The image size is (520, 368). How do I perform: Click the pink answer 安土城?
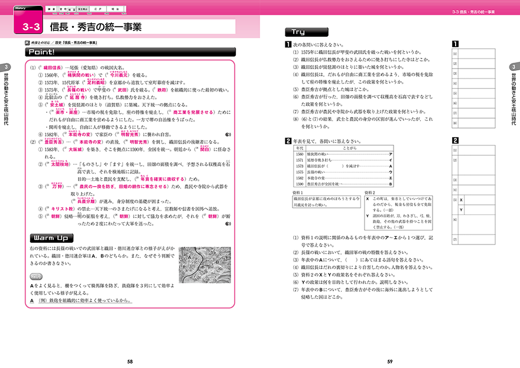[57, 105]
